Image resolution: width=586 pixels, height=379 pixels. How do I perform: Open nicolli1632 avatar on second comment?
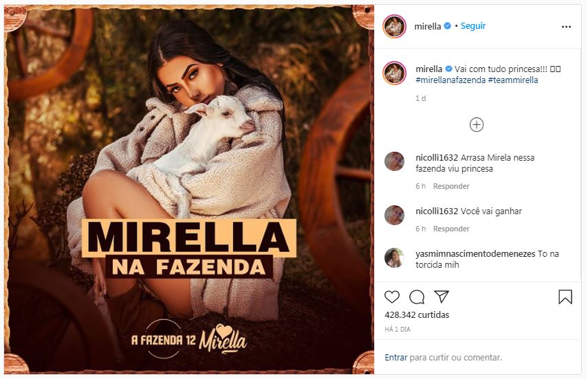[394, 216]
